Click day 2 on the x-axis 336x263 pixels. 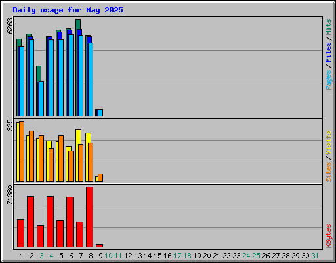31,256
